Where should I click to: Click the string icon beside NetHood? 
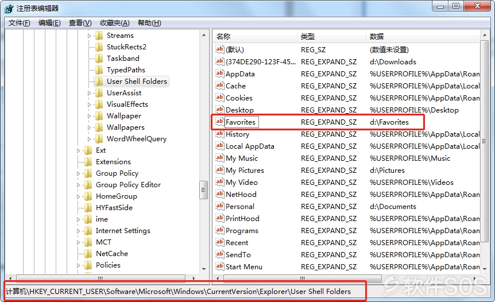pos(220,194)
